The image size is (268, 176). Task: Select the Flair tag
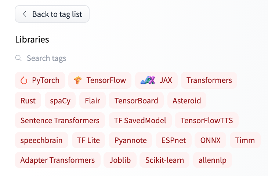(x=93, y=100)
